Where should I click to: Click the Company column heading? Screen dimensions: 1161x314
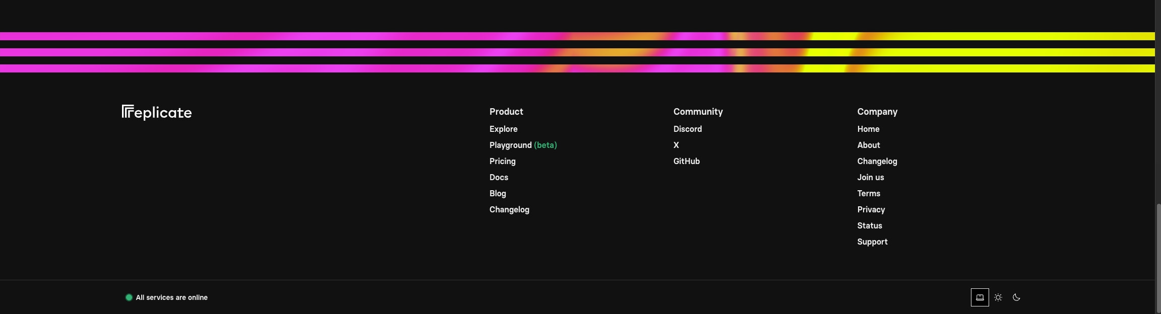pos(877,112)
